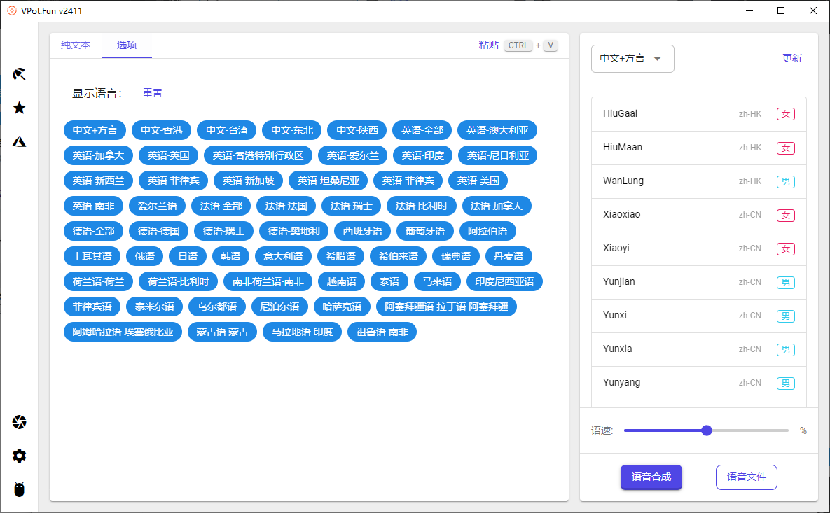Toggle the 男 badge beside Yunjian
830x513 pixels.
[786, 282]
